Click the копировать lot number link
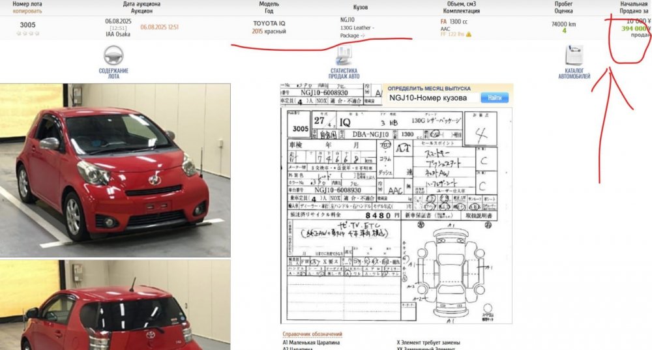 click(x=27, y=11)
